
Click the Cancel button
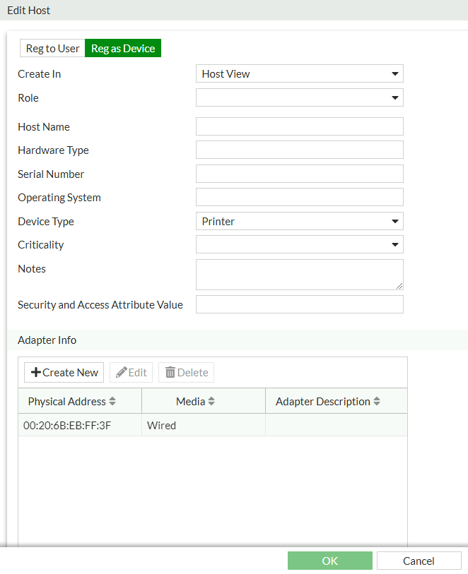click(x=419, y=561)
